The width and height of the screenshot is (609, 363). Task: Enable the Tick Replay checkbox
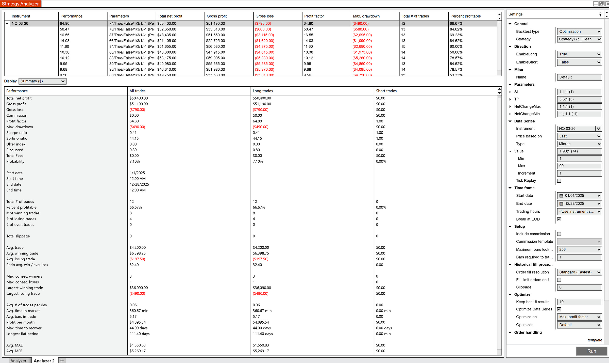[559, 181]
